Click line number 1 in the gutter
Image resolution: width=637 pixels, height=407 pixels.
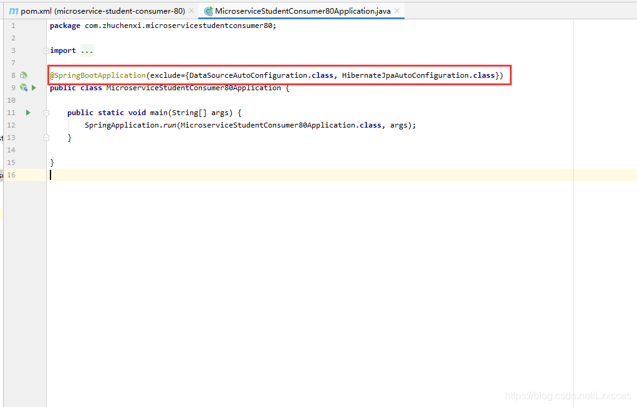click(14, 26)
